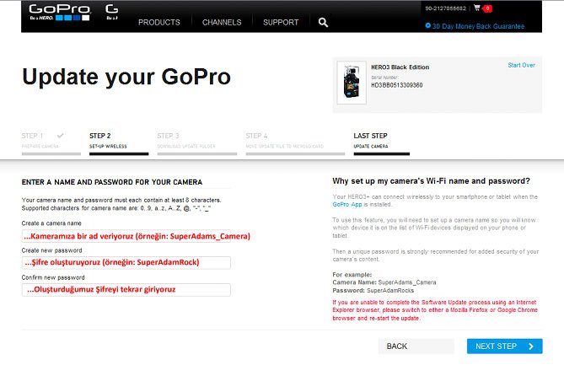Click the STEP 1 completed checkmark icon
Screen dimensions: 564x381
click(x=60, y=136)
